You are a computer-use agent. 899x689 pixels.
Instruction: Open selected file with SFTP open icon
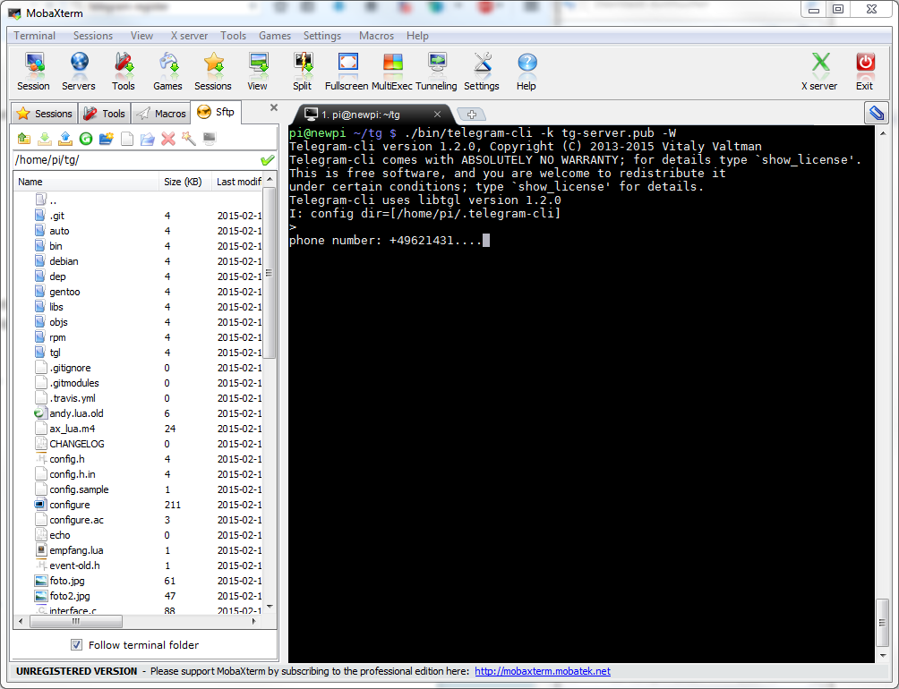coord(148,139)
